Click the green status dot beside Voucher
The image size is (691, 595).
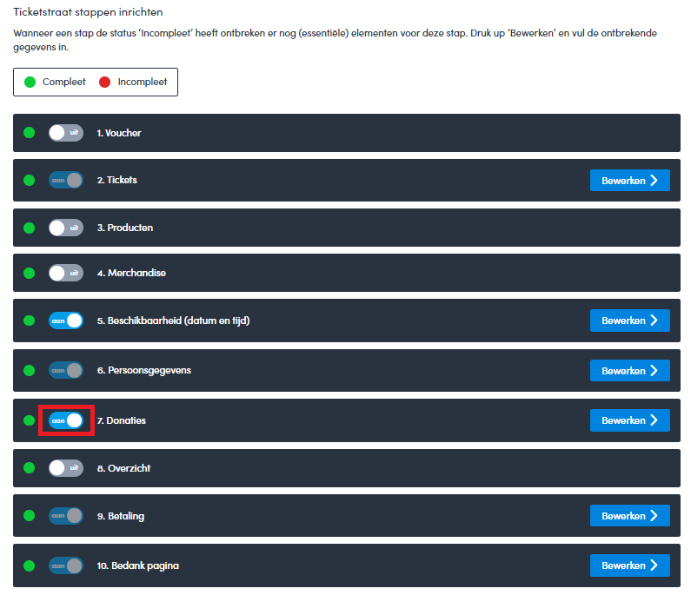coord(29,133)
